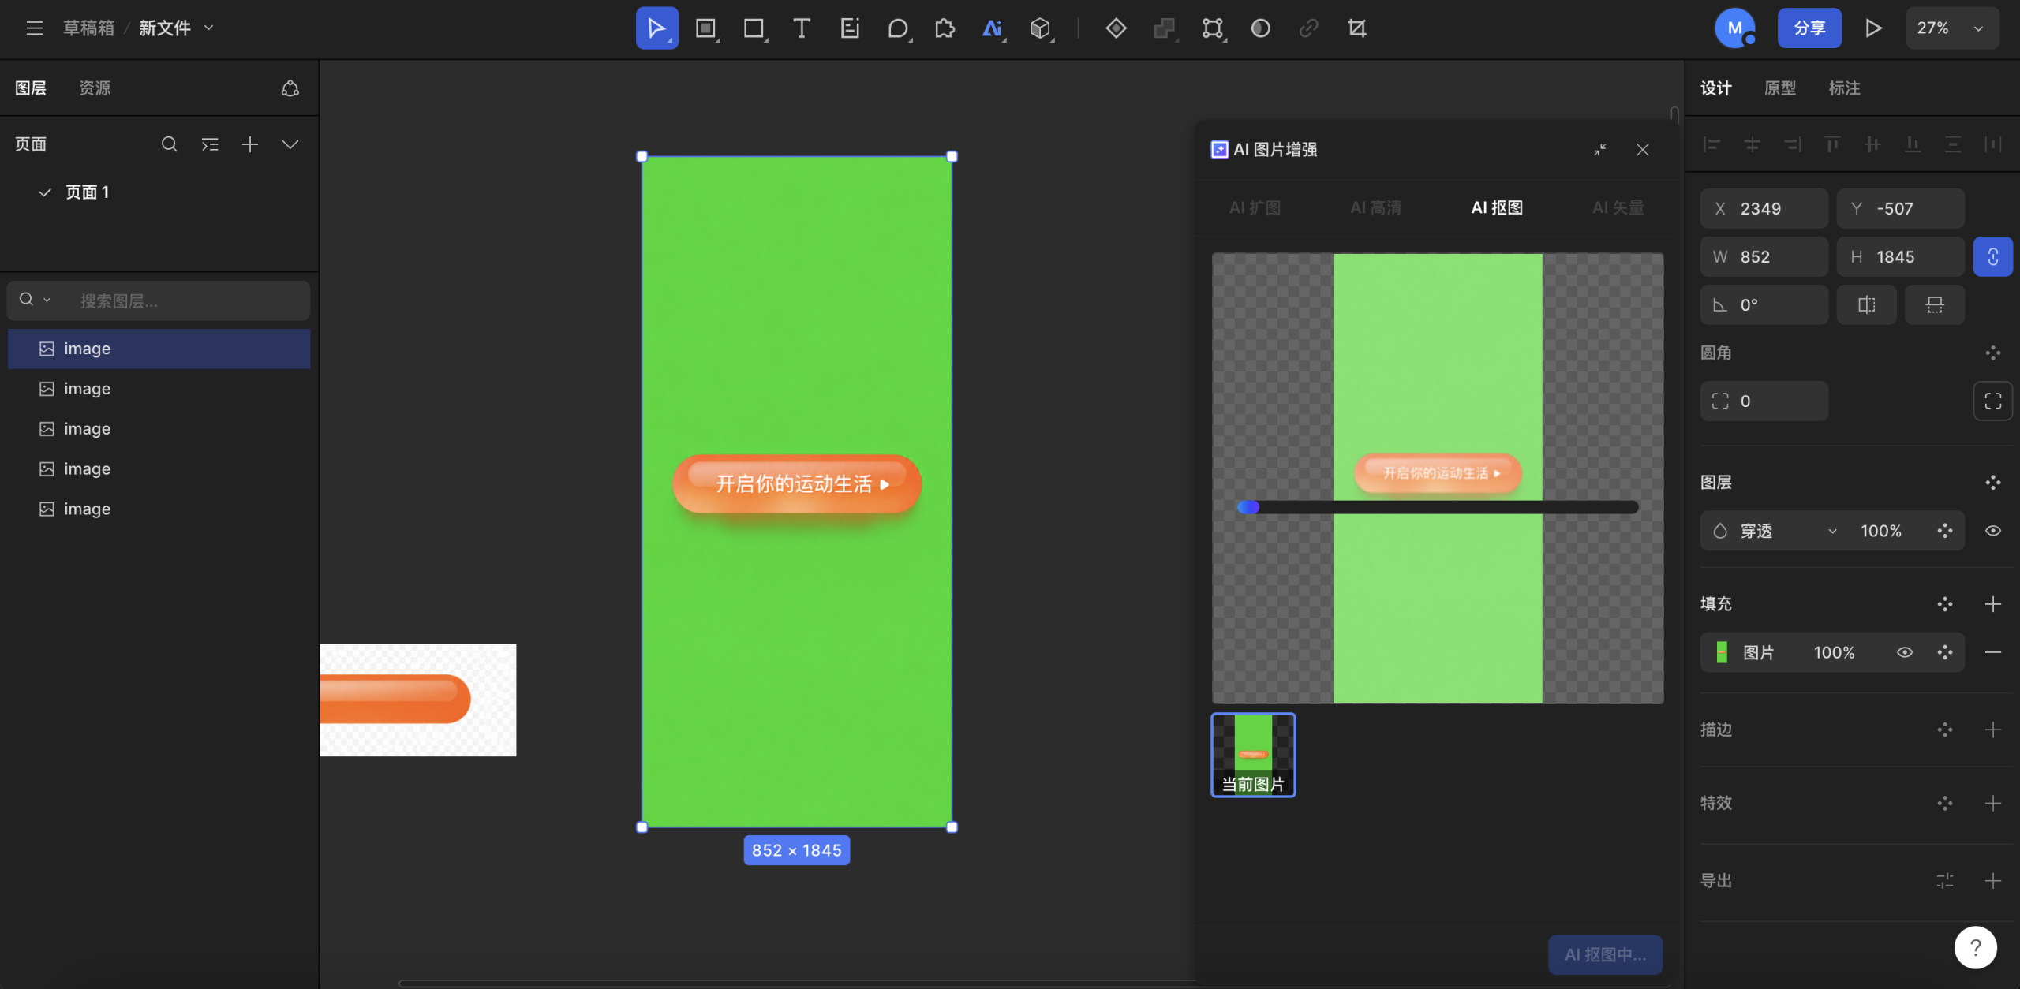The width and height of the screenshot is (2020, 989).
Task: Click the layer opacity 100% field
Action: pyautogui.click(x=1880, y=531)
